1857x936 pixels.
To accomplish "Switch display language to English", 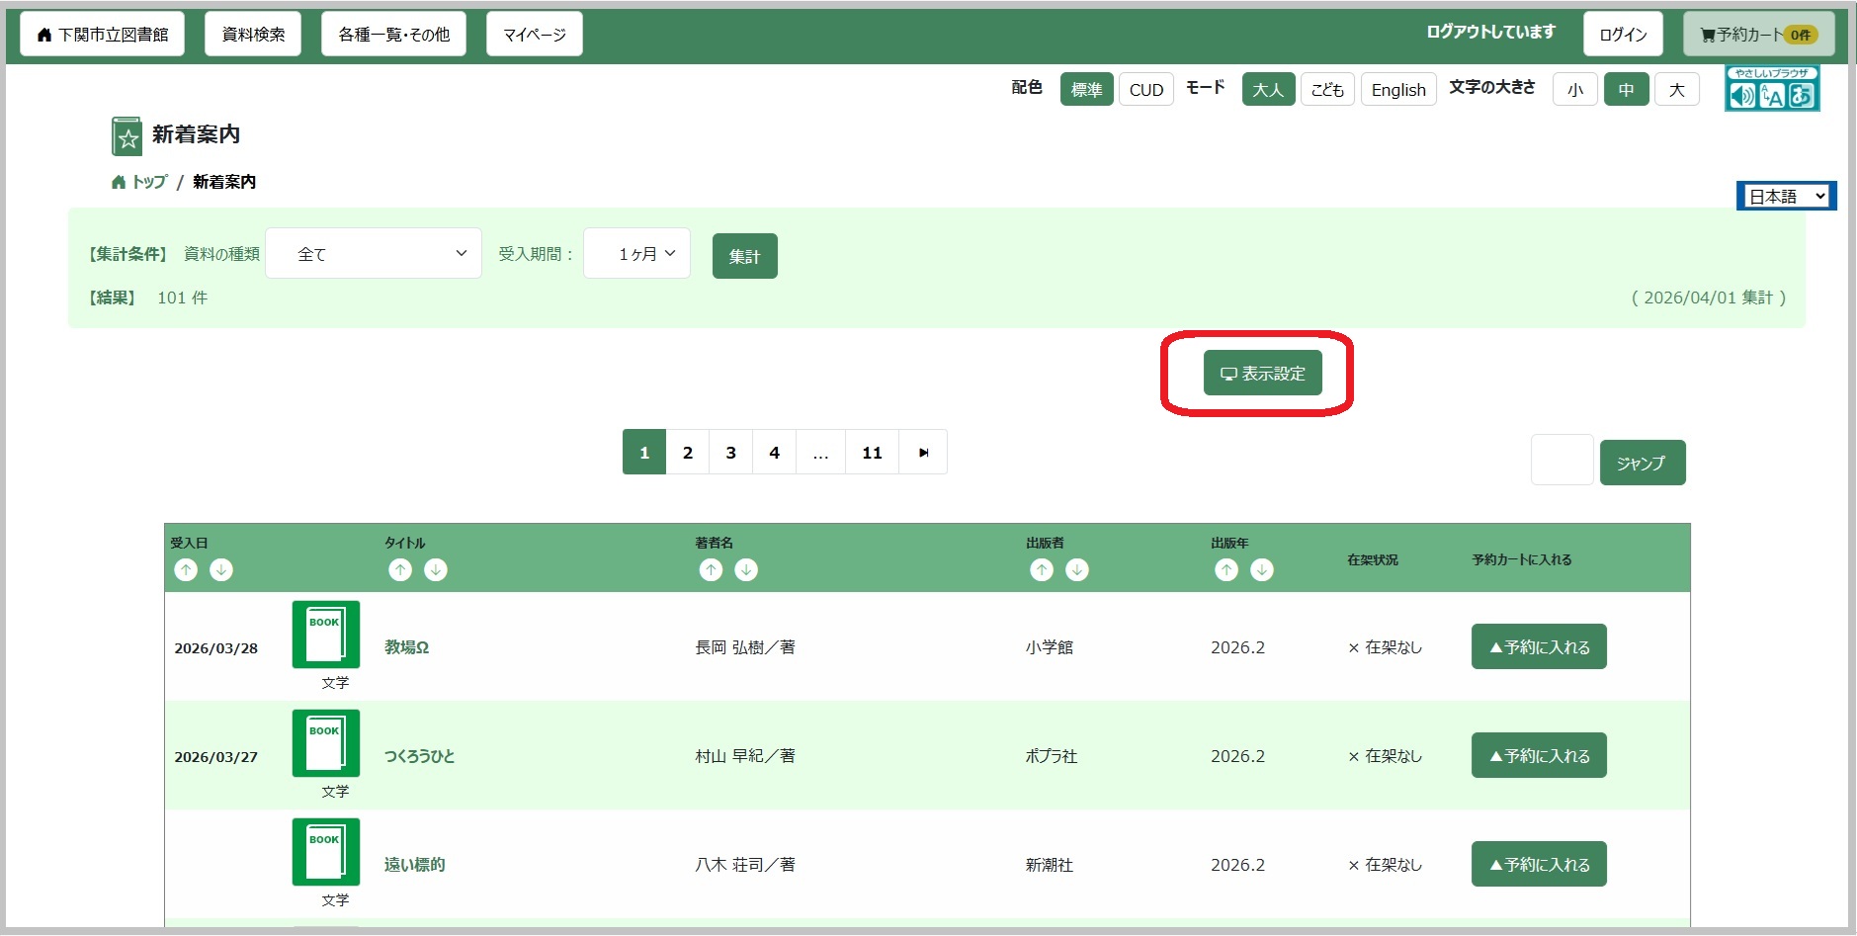I will pos(1398,89).
